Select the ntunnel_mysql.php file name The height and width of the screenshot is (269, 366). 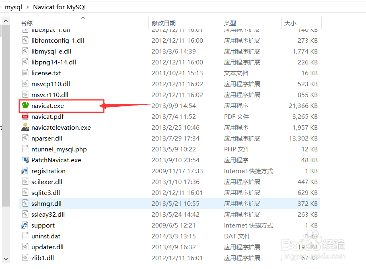pos(59,149)
